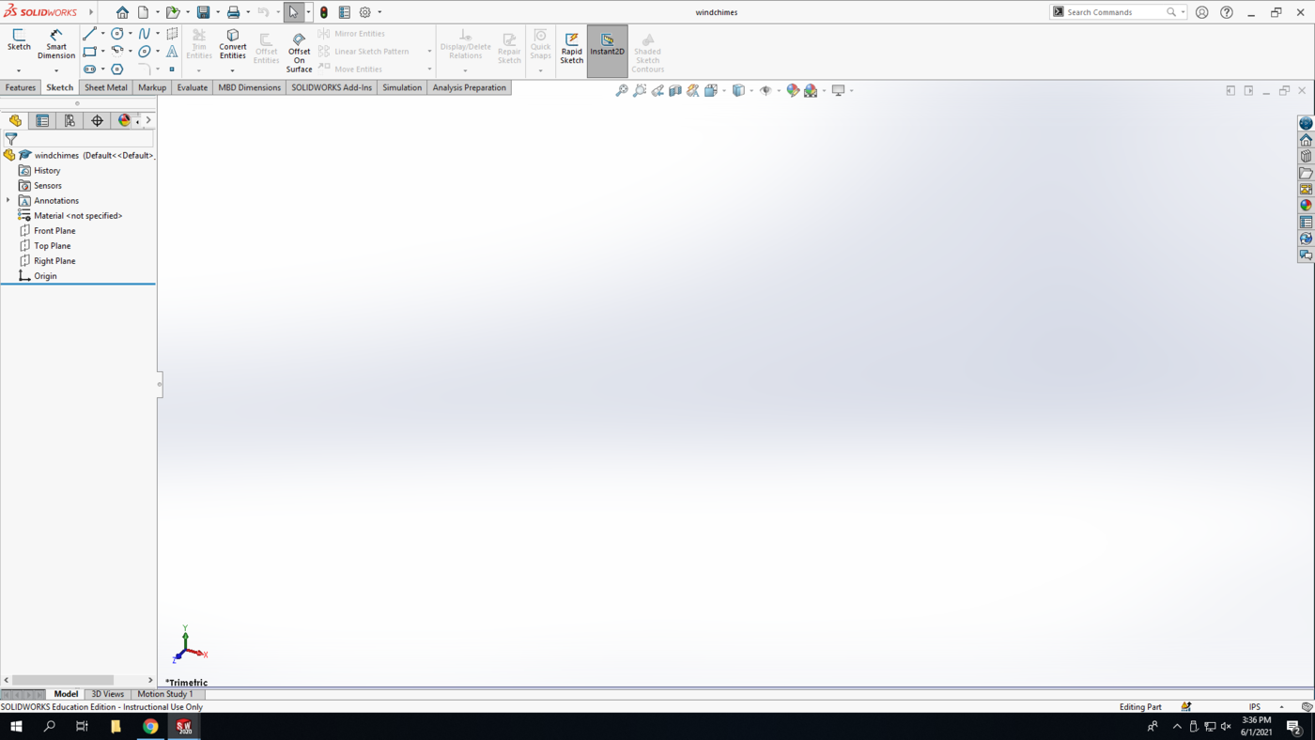This screenshot has width=1315, height=740.
Task: Open the Display Style dropdown
Action: (x=751, y=90)
